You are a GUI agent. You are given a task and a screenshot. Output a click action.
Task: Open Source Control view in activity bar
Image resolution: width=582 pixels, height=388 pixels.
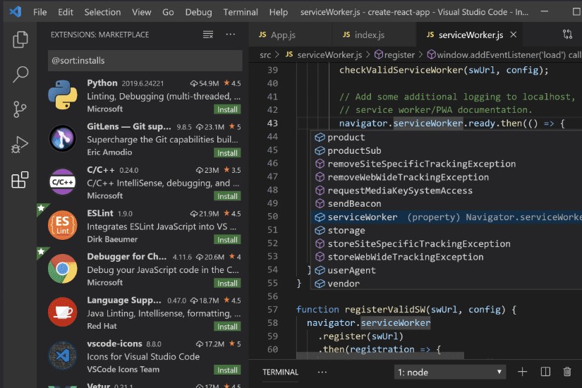point(20,109)
